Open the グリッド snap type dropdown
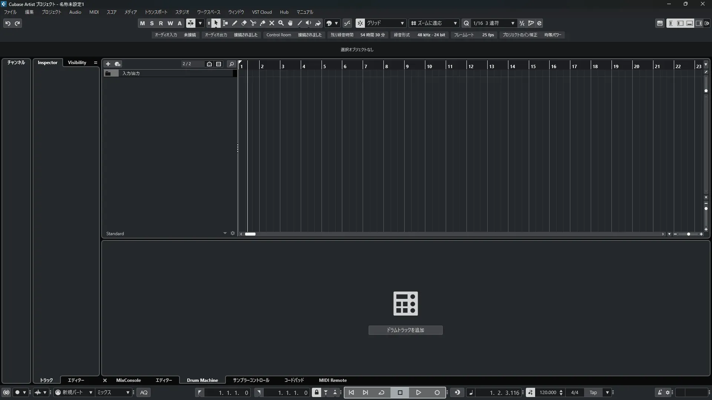This screenshot has width=712, height=400. coord(386,23)
